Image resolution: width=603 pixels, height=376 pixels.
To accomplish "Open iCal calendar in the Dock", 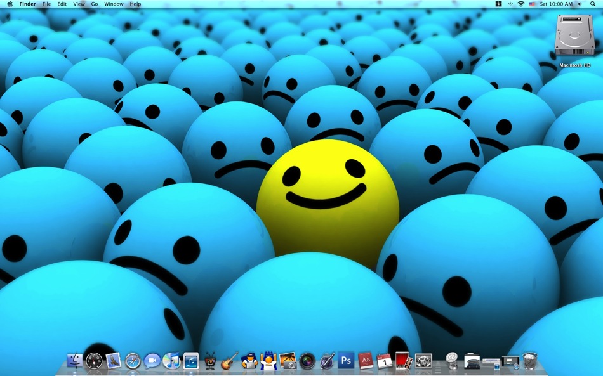I will click(x=385, y=361).
